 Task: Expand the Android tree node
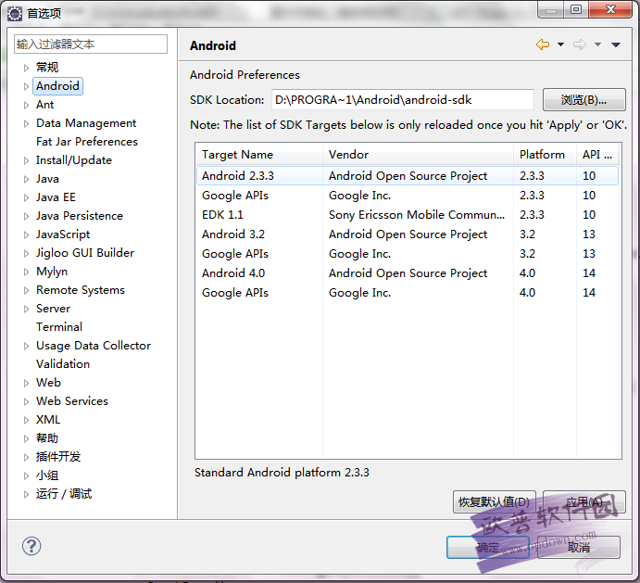tap(26, 86)
